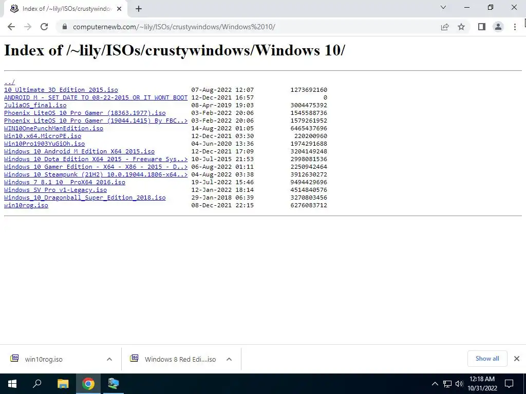This screenshot has height=394, width=526.
Task: Open the network computer app in taskbar
Action: click(x=114, y=384)
